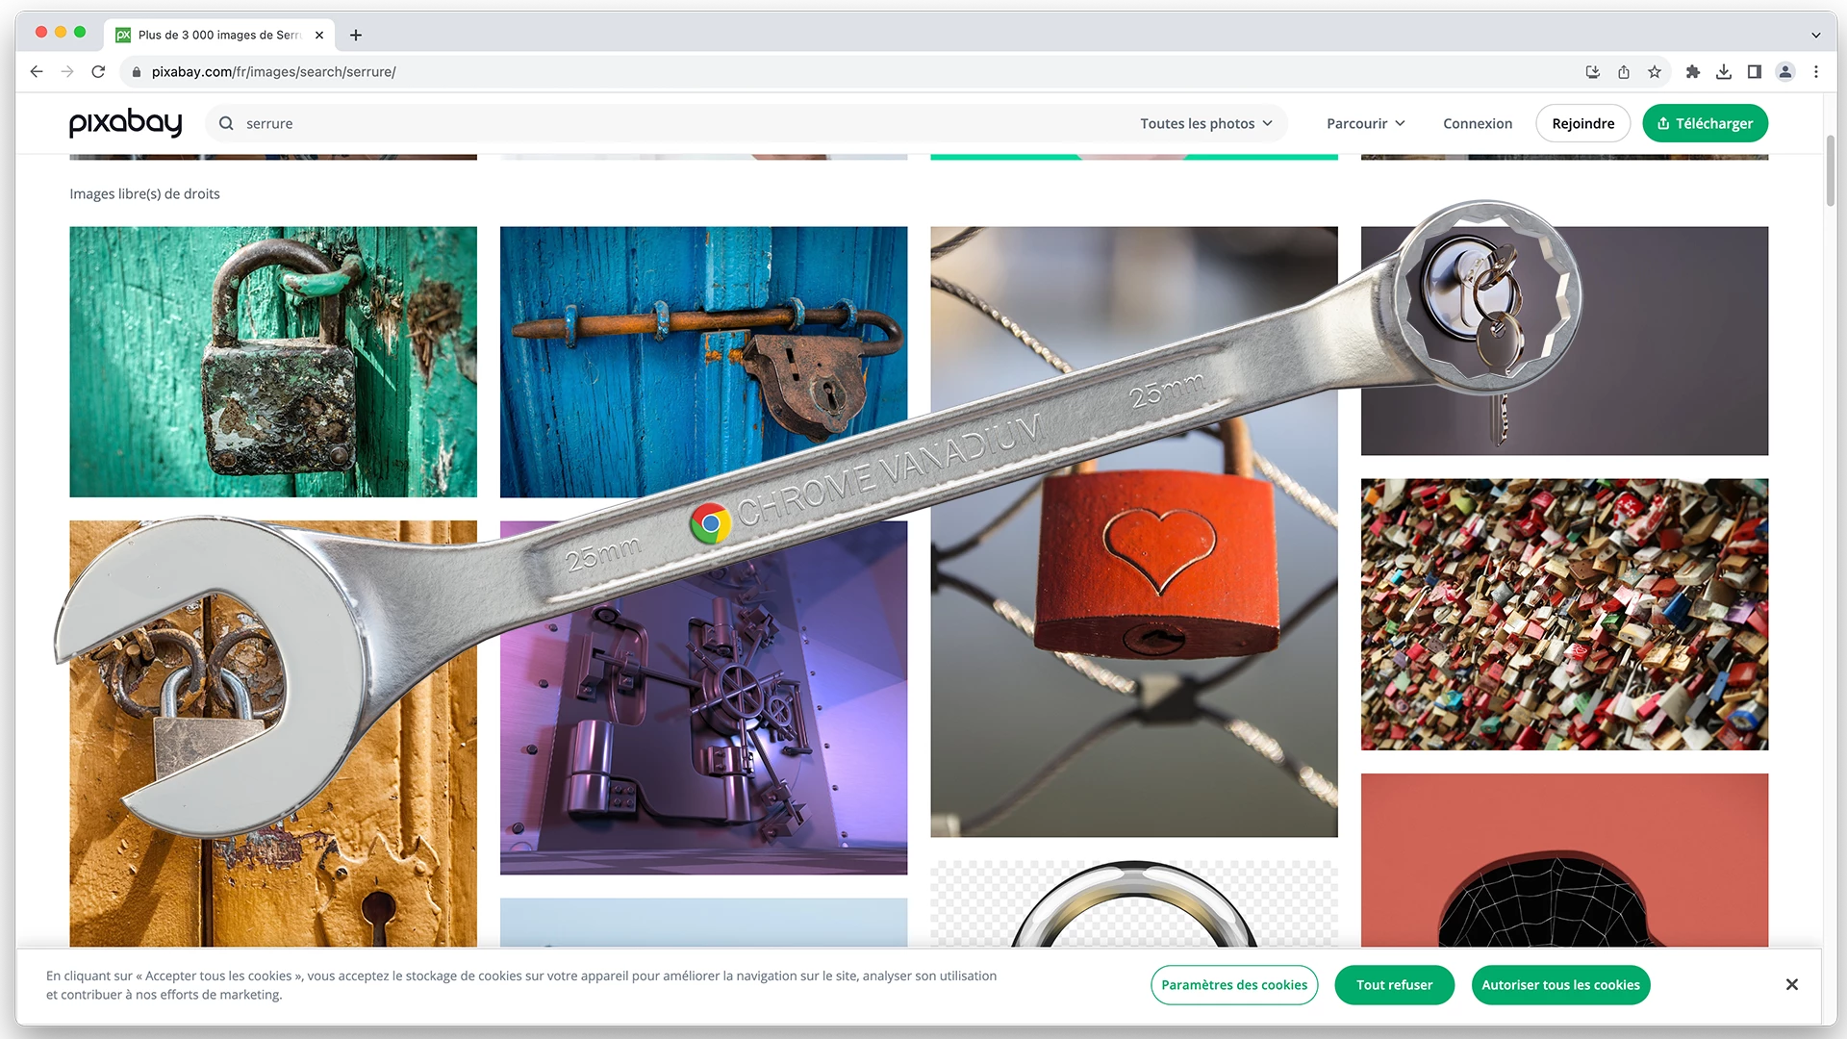Open the Chrome downloads icon

(x=1724, y=71)
